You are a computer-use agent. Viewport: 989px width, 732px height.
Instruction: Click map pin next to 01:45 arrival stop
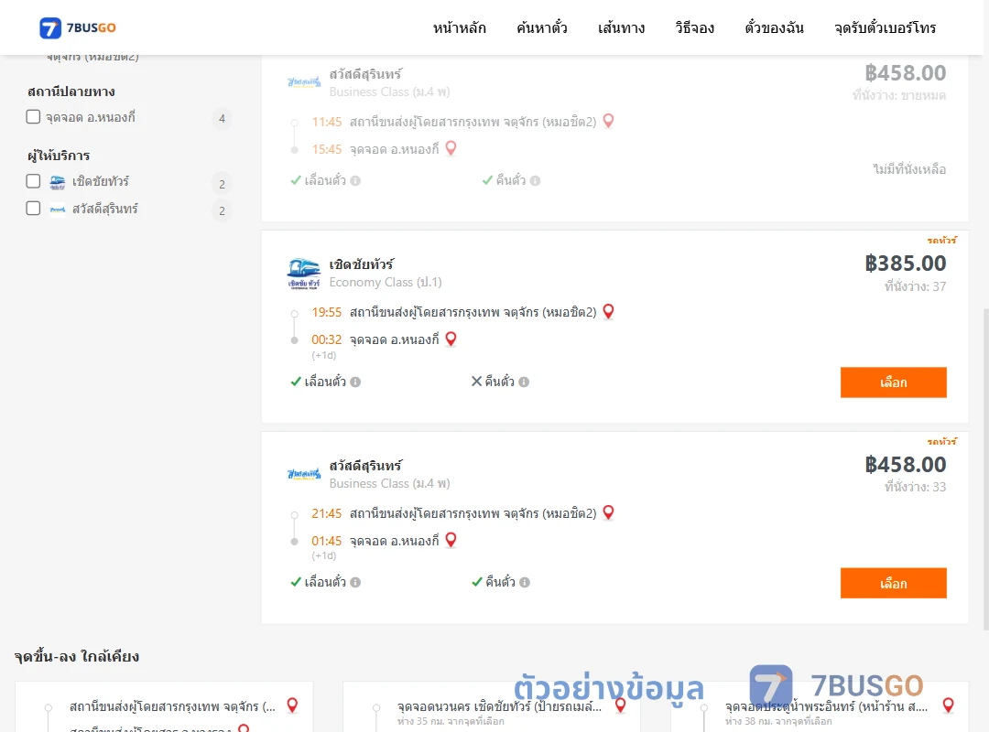pyautogui.click(x=451, y=540)
